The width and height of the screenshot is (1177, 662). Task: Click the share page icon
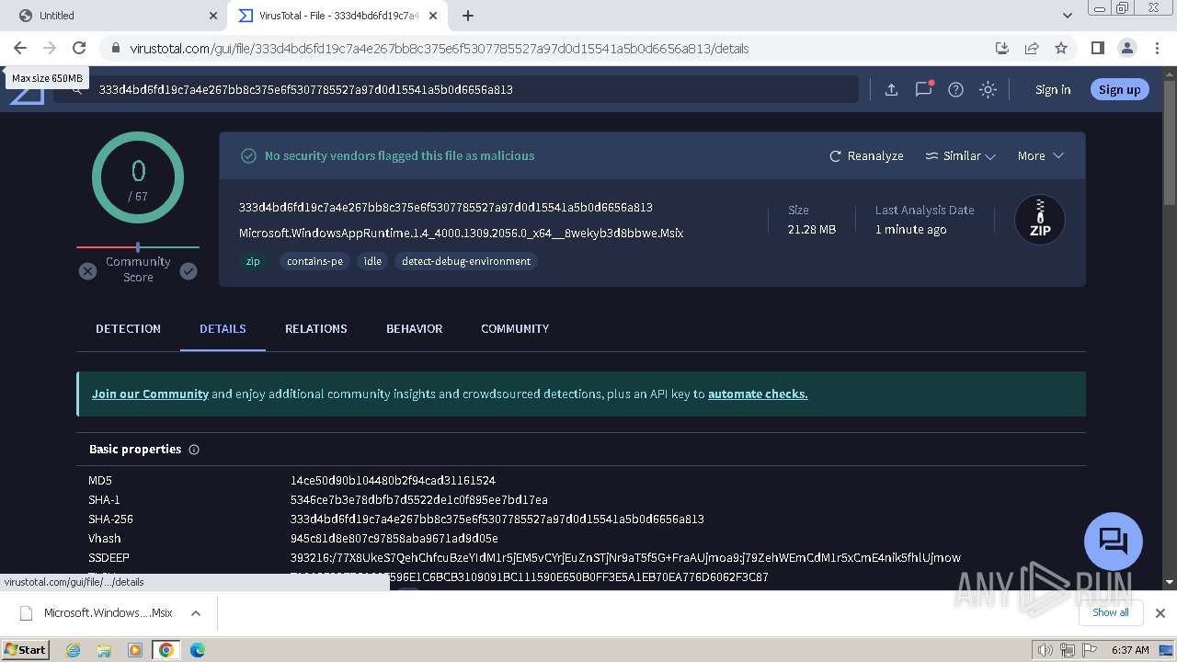coord(1032,48)
